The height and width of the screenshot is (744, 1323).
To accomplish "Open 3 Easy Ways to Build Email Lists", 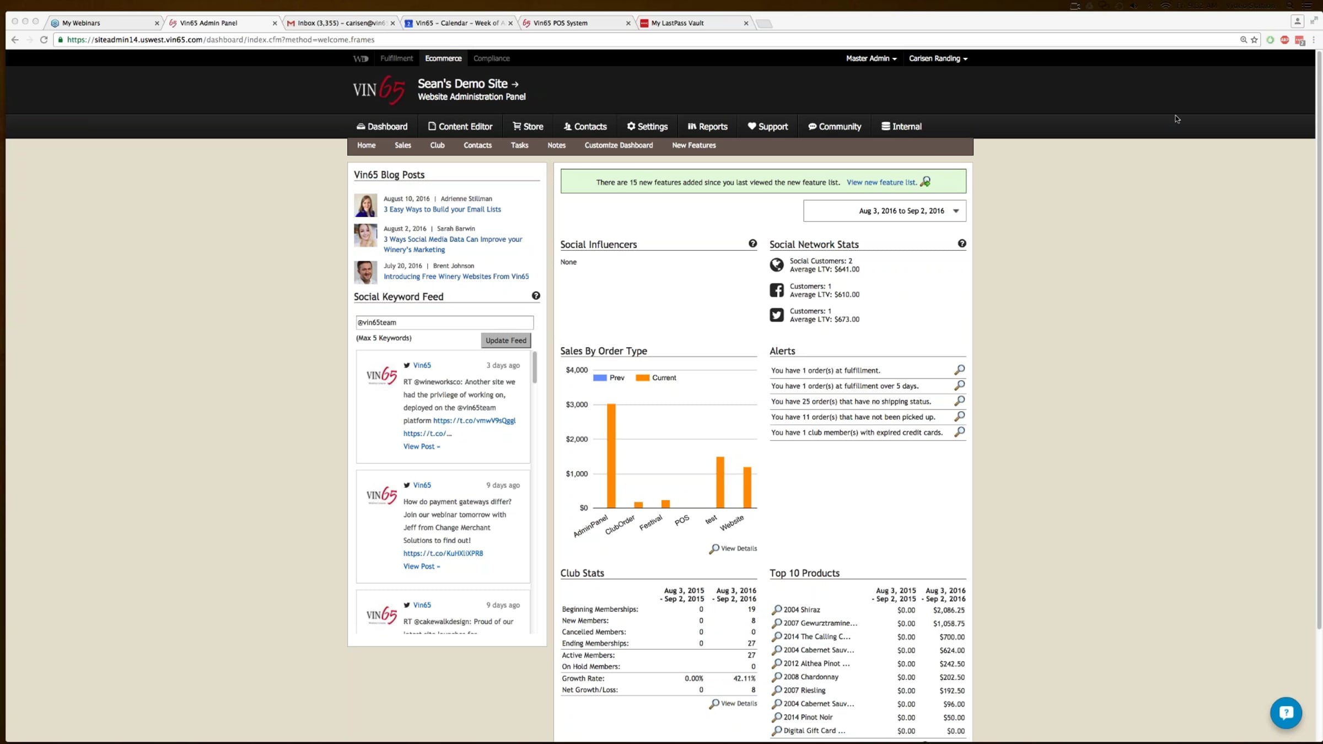I will 442,209.
